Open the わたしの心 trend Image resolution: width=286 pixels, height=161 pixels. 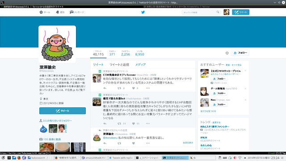206,145
